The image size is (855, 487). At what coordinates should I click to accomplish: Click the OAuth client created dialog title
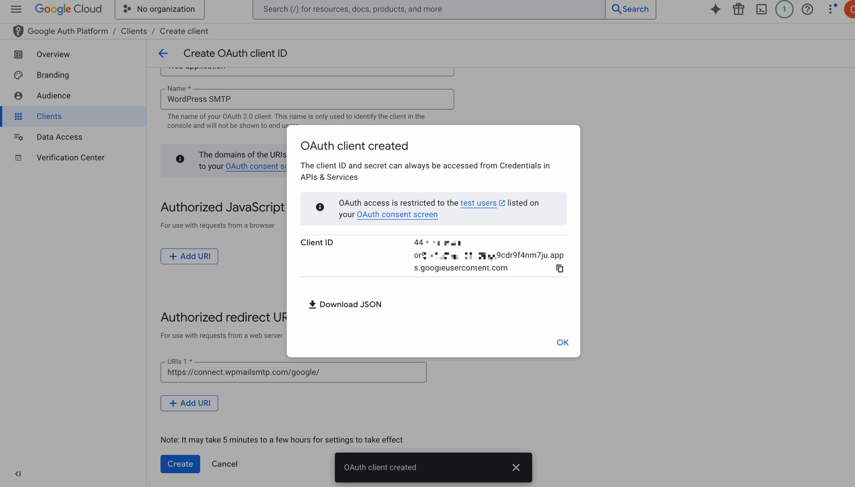354,146
